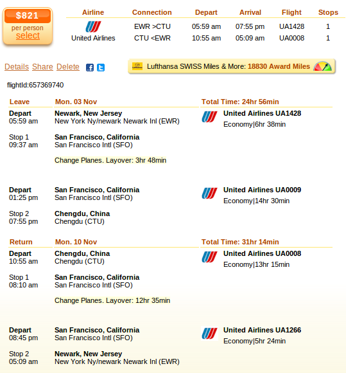
Task: Click the Lufthansa logo in miles banner
Action: pos(137,66)
